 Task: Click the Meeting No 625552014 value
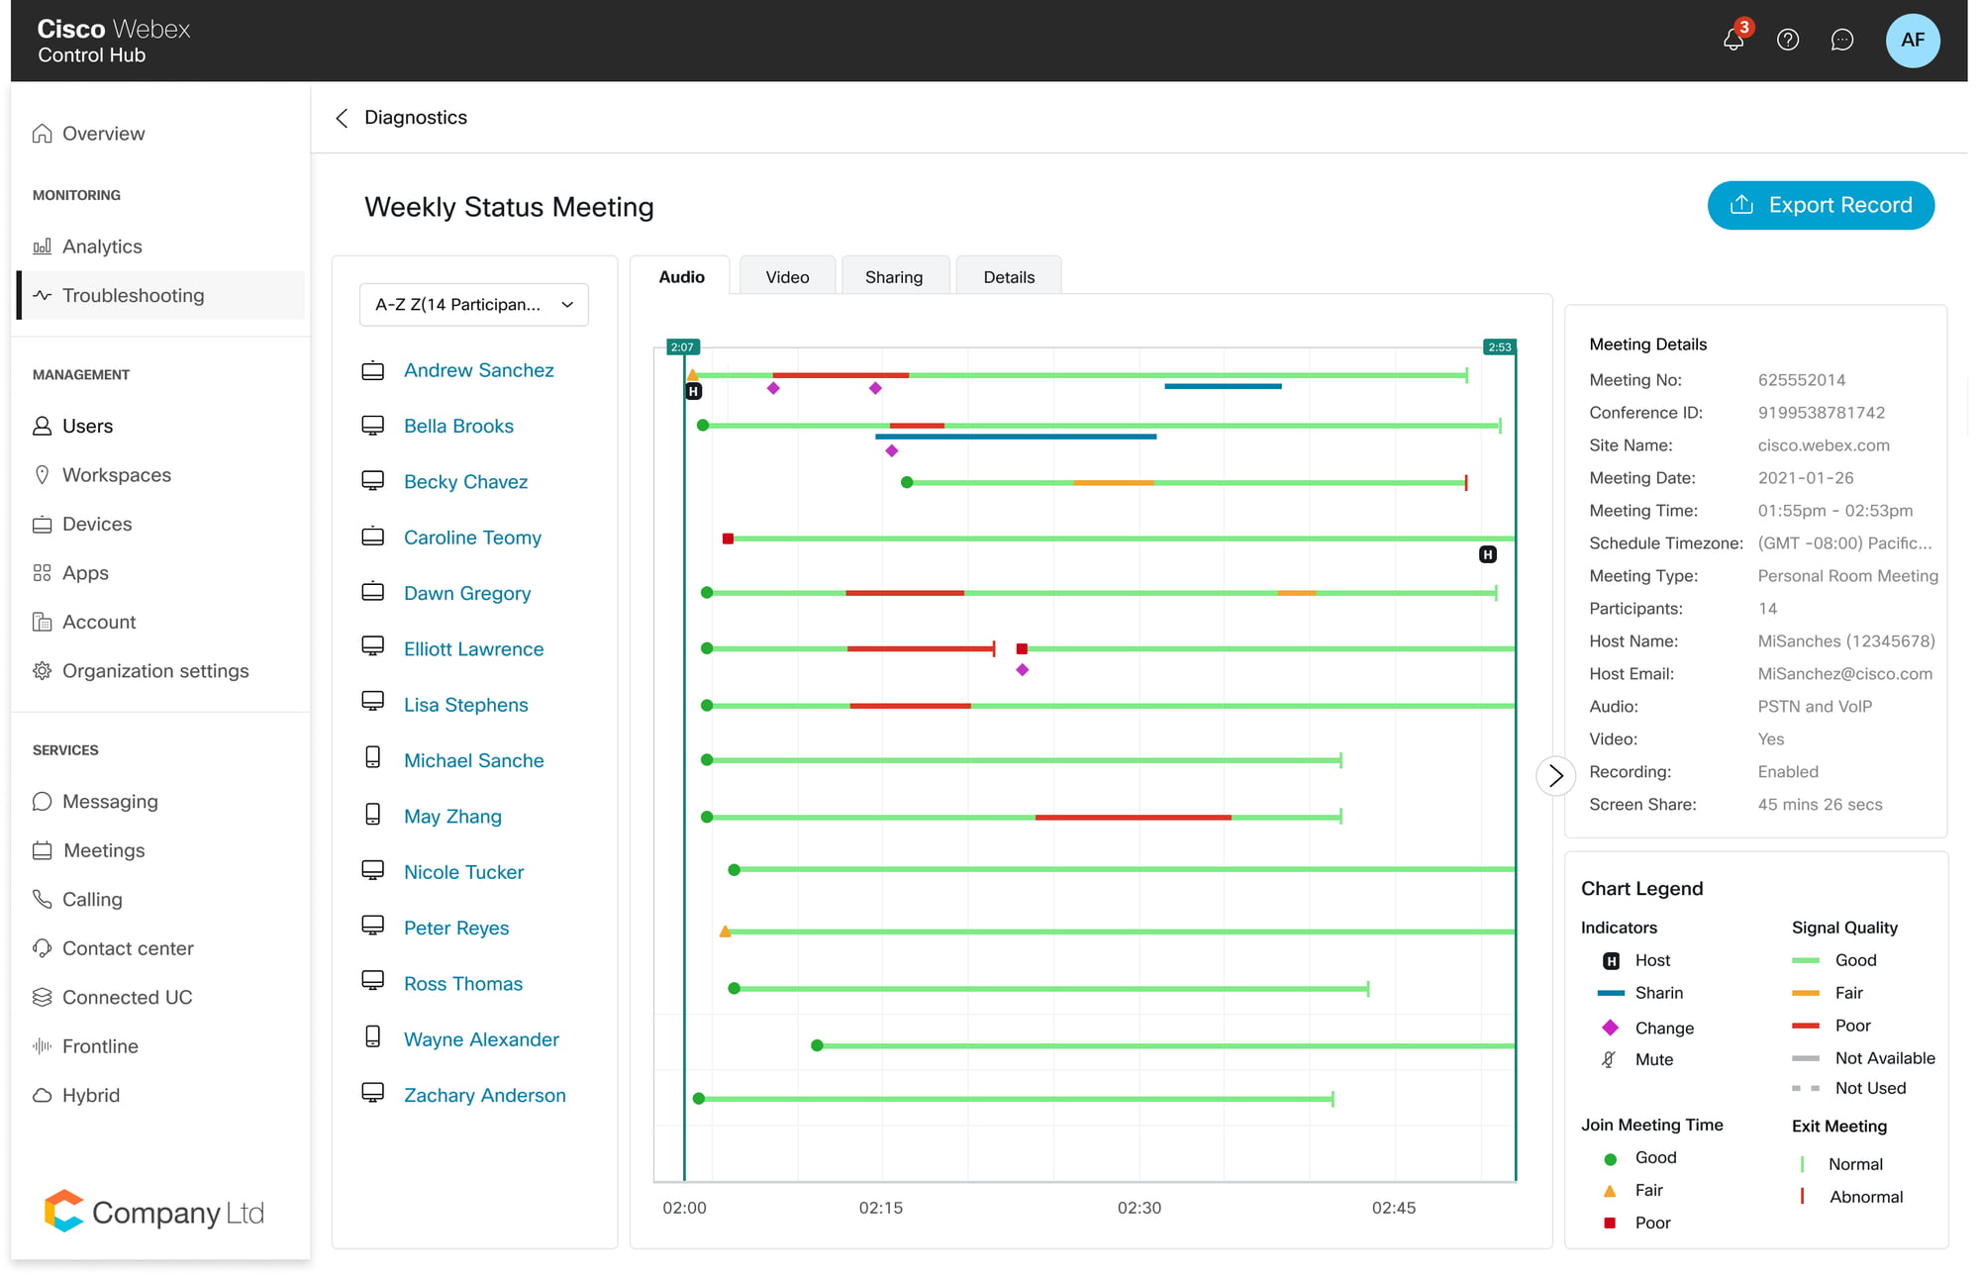(x=1801, y=380)
